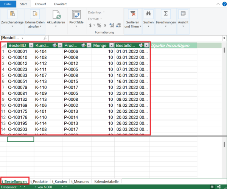Open BestellID column filter dropdown
Screen dimensions: 227x189
[31, 45]
